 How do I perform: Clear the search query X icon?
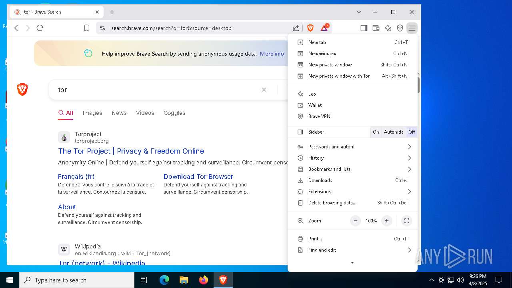264,90
